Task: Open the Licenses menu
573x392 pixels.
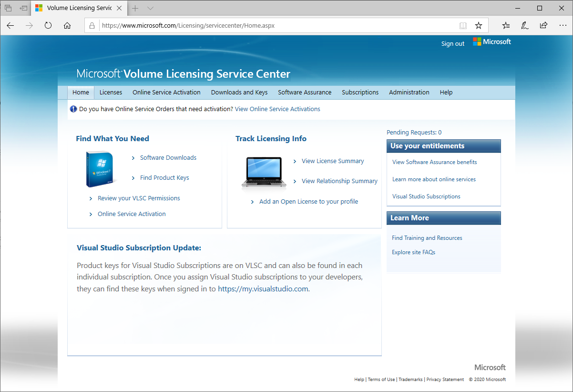Action: pyautogui.click(x=111, y=93)
